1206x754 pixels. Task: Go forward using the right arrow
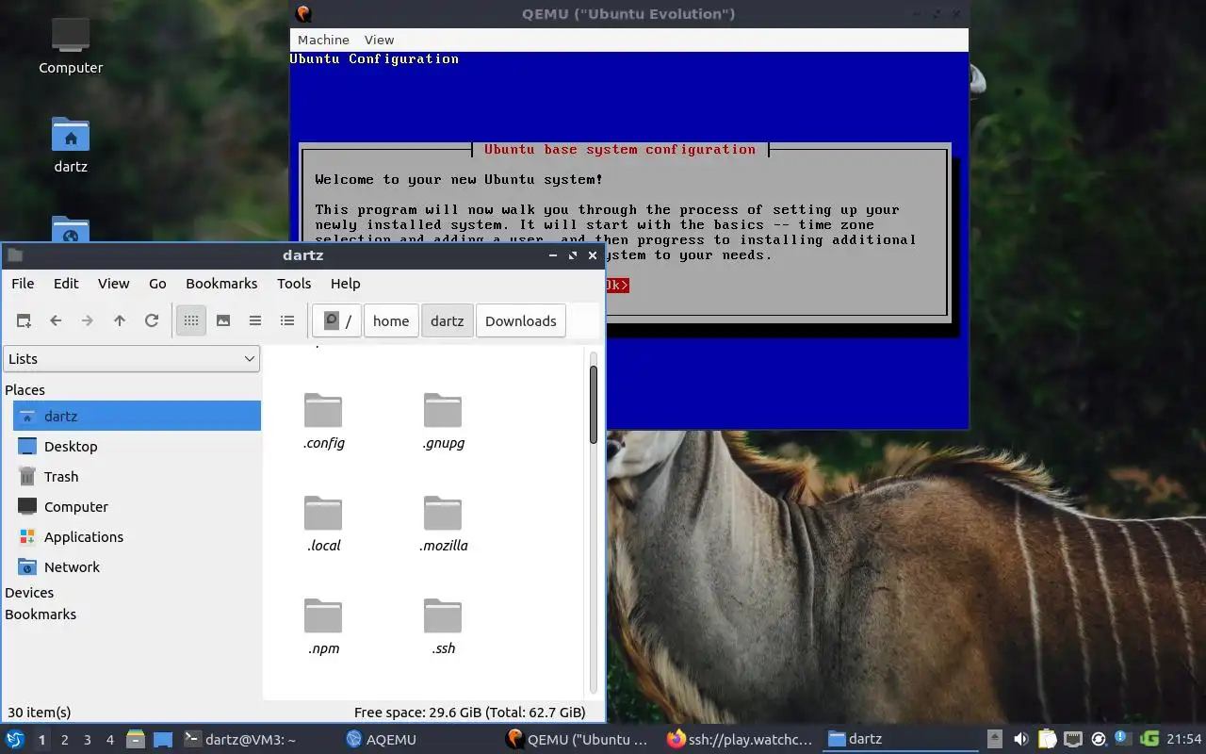(x=88, y=320)
